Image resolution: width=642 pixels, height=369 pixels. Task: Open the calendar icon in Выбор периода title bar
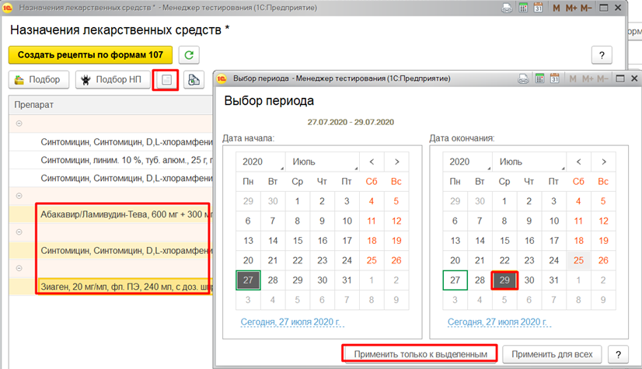[x=556, y=78]
